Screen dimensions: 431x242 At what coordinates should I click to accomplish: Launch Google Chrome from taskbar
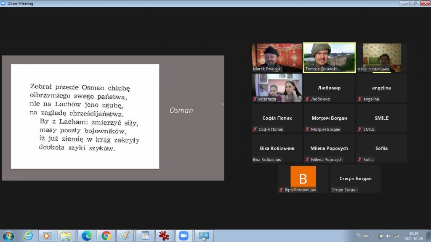click(106, 236)
